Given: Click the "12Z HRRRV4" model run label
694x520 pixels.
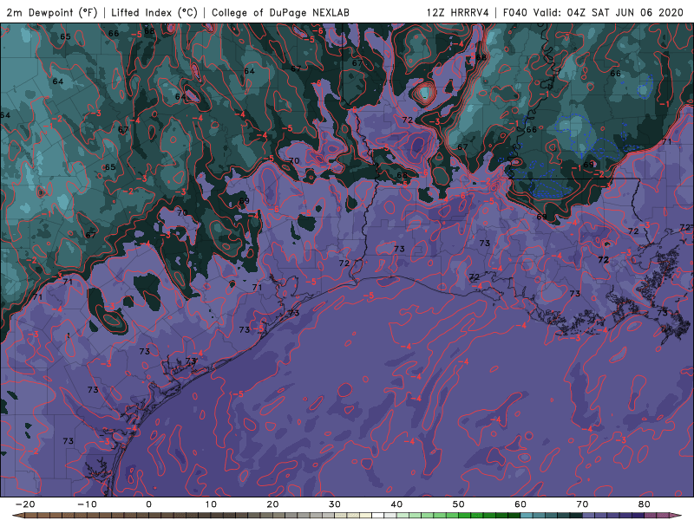Looking at the screenshot, I should coord(458,12).
